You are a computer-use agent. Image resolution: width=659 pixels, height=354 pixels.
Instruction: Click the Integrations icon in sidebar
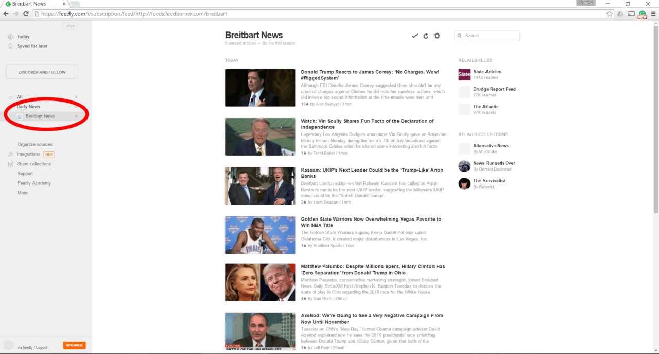(11, 154)
